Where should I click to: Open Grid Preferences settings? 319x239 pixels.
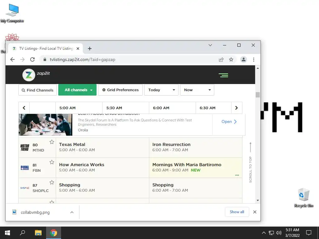coord(120,90)
